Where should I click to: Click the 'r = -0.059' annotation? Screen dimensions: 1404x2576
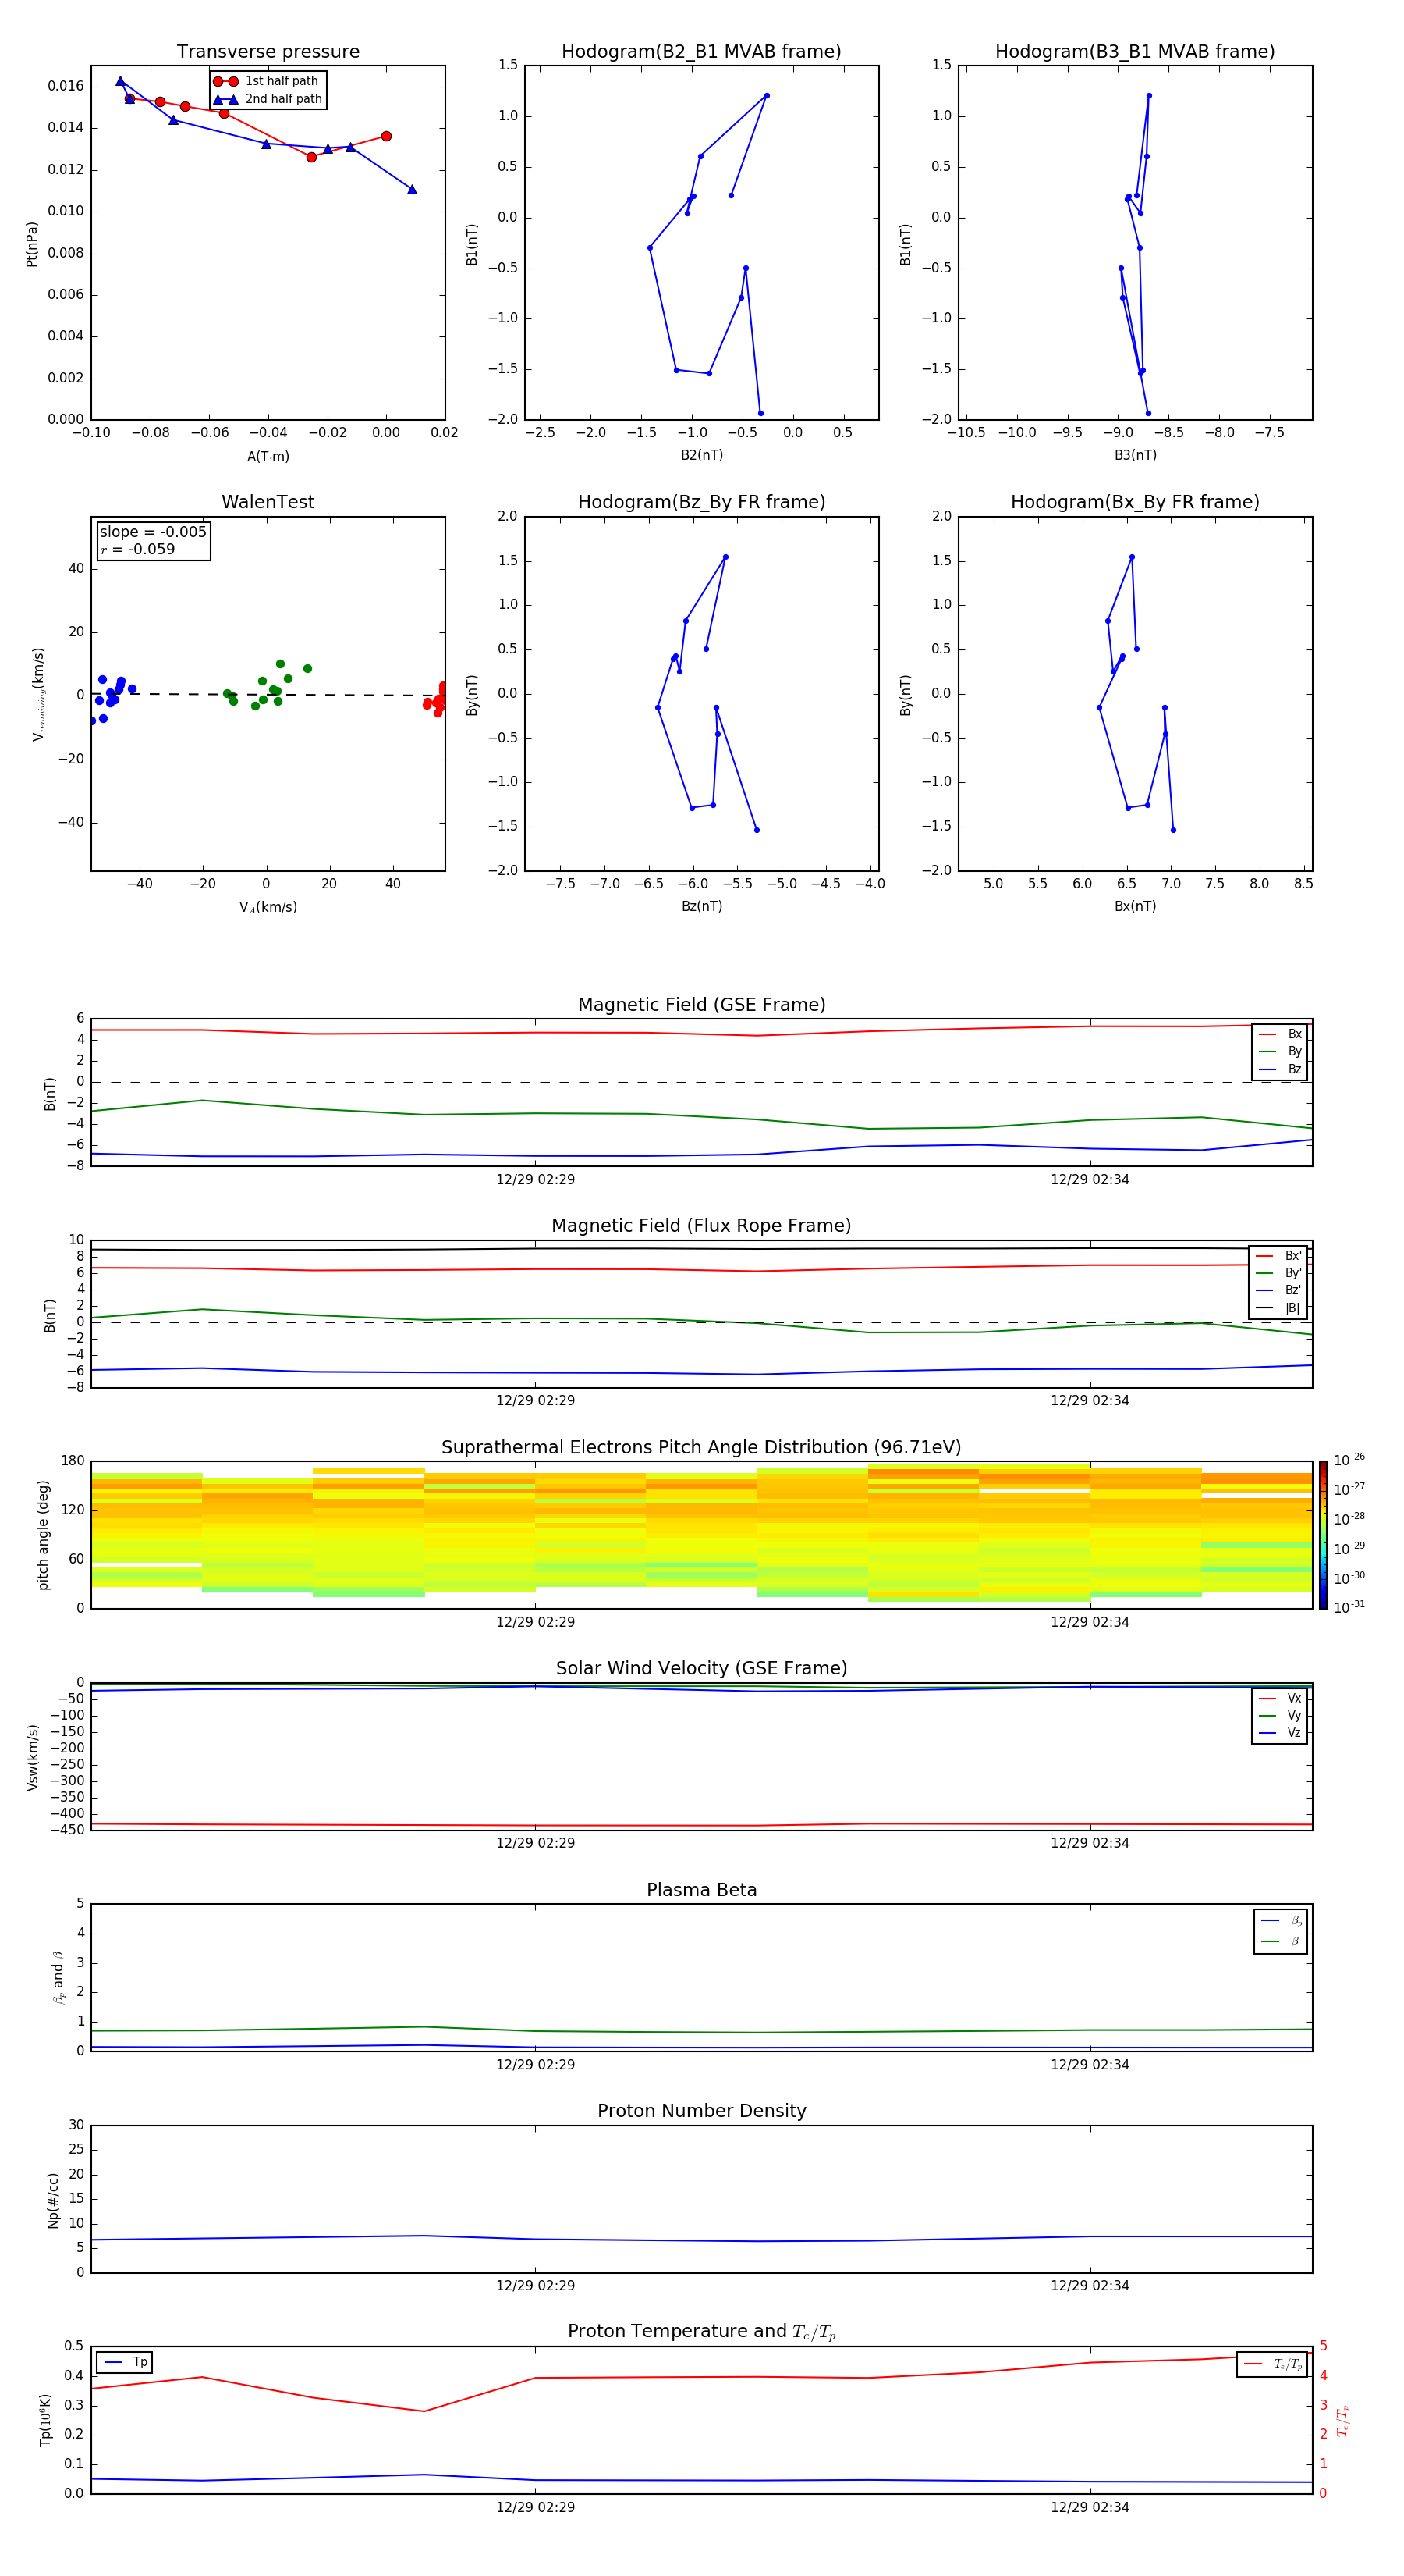click(138, 549)
